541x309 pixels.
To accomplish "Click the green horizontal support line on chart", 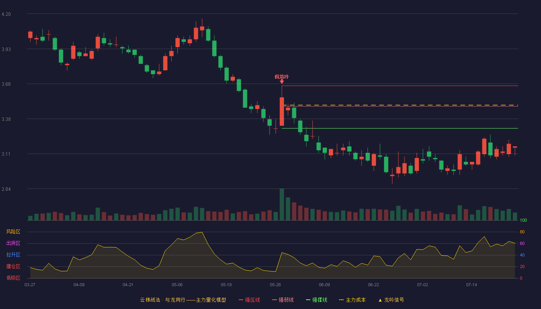I will (400, 128).
